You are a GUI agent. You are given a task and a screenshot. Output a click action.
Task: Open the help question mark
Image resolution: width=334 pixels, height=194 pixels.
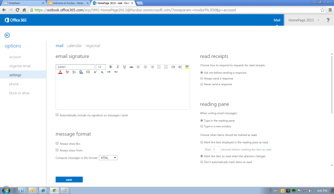pos(328,20)
